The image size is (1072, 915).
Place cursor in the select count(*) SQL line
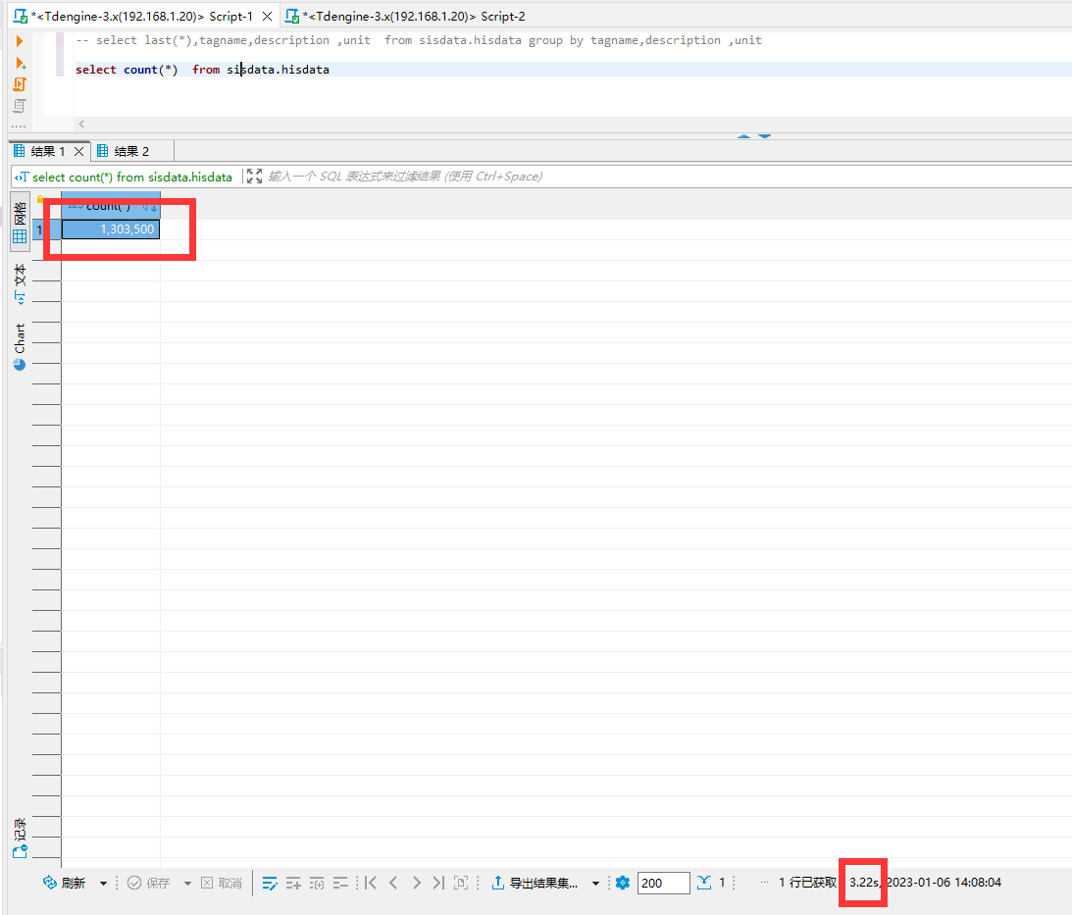(x=202, y=69)
